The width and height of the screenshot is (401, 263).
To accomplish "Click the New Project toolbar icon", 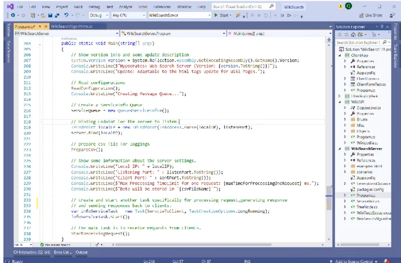I will [33, 15].
